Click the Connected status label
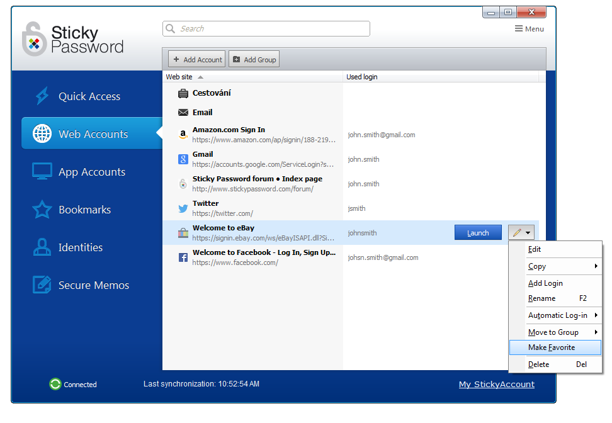This screenshot has height=423, width=612. click(x=80, y=385)
